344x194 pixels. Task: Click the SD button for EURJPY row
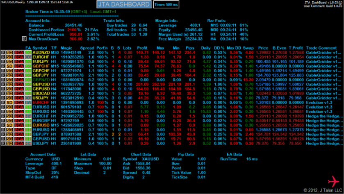click(9, 61)
